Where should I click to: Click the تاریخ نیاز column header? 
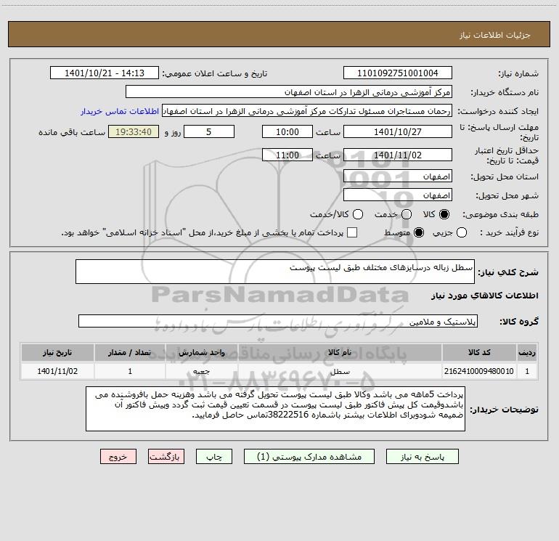pyautogui.click(x=57, y=352)
